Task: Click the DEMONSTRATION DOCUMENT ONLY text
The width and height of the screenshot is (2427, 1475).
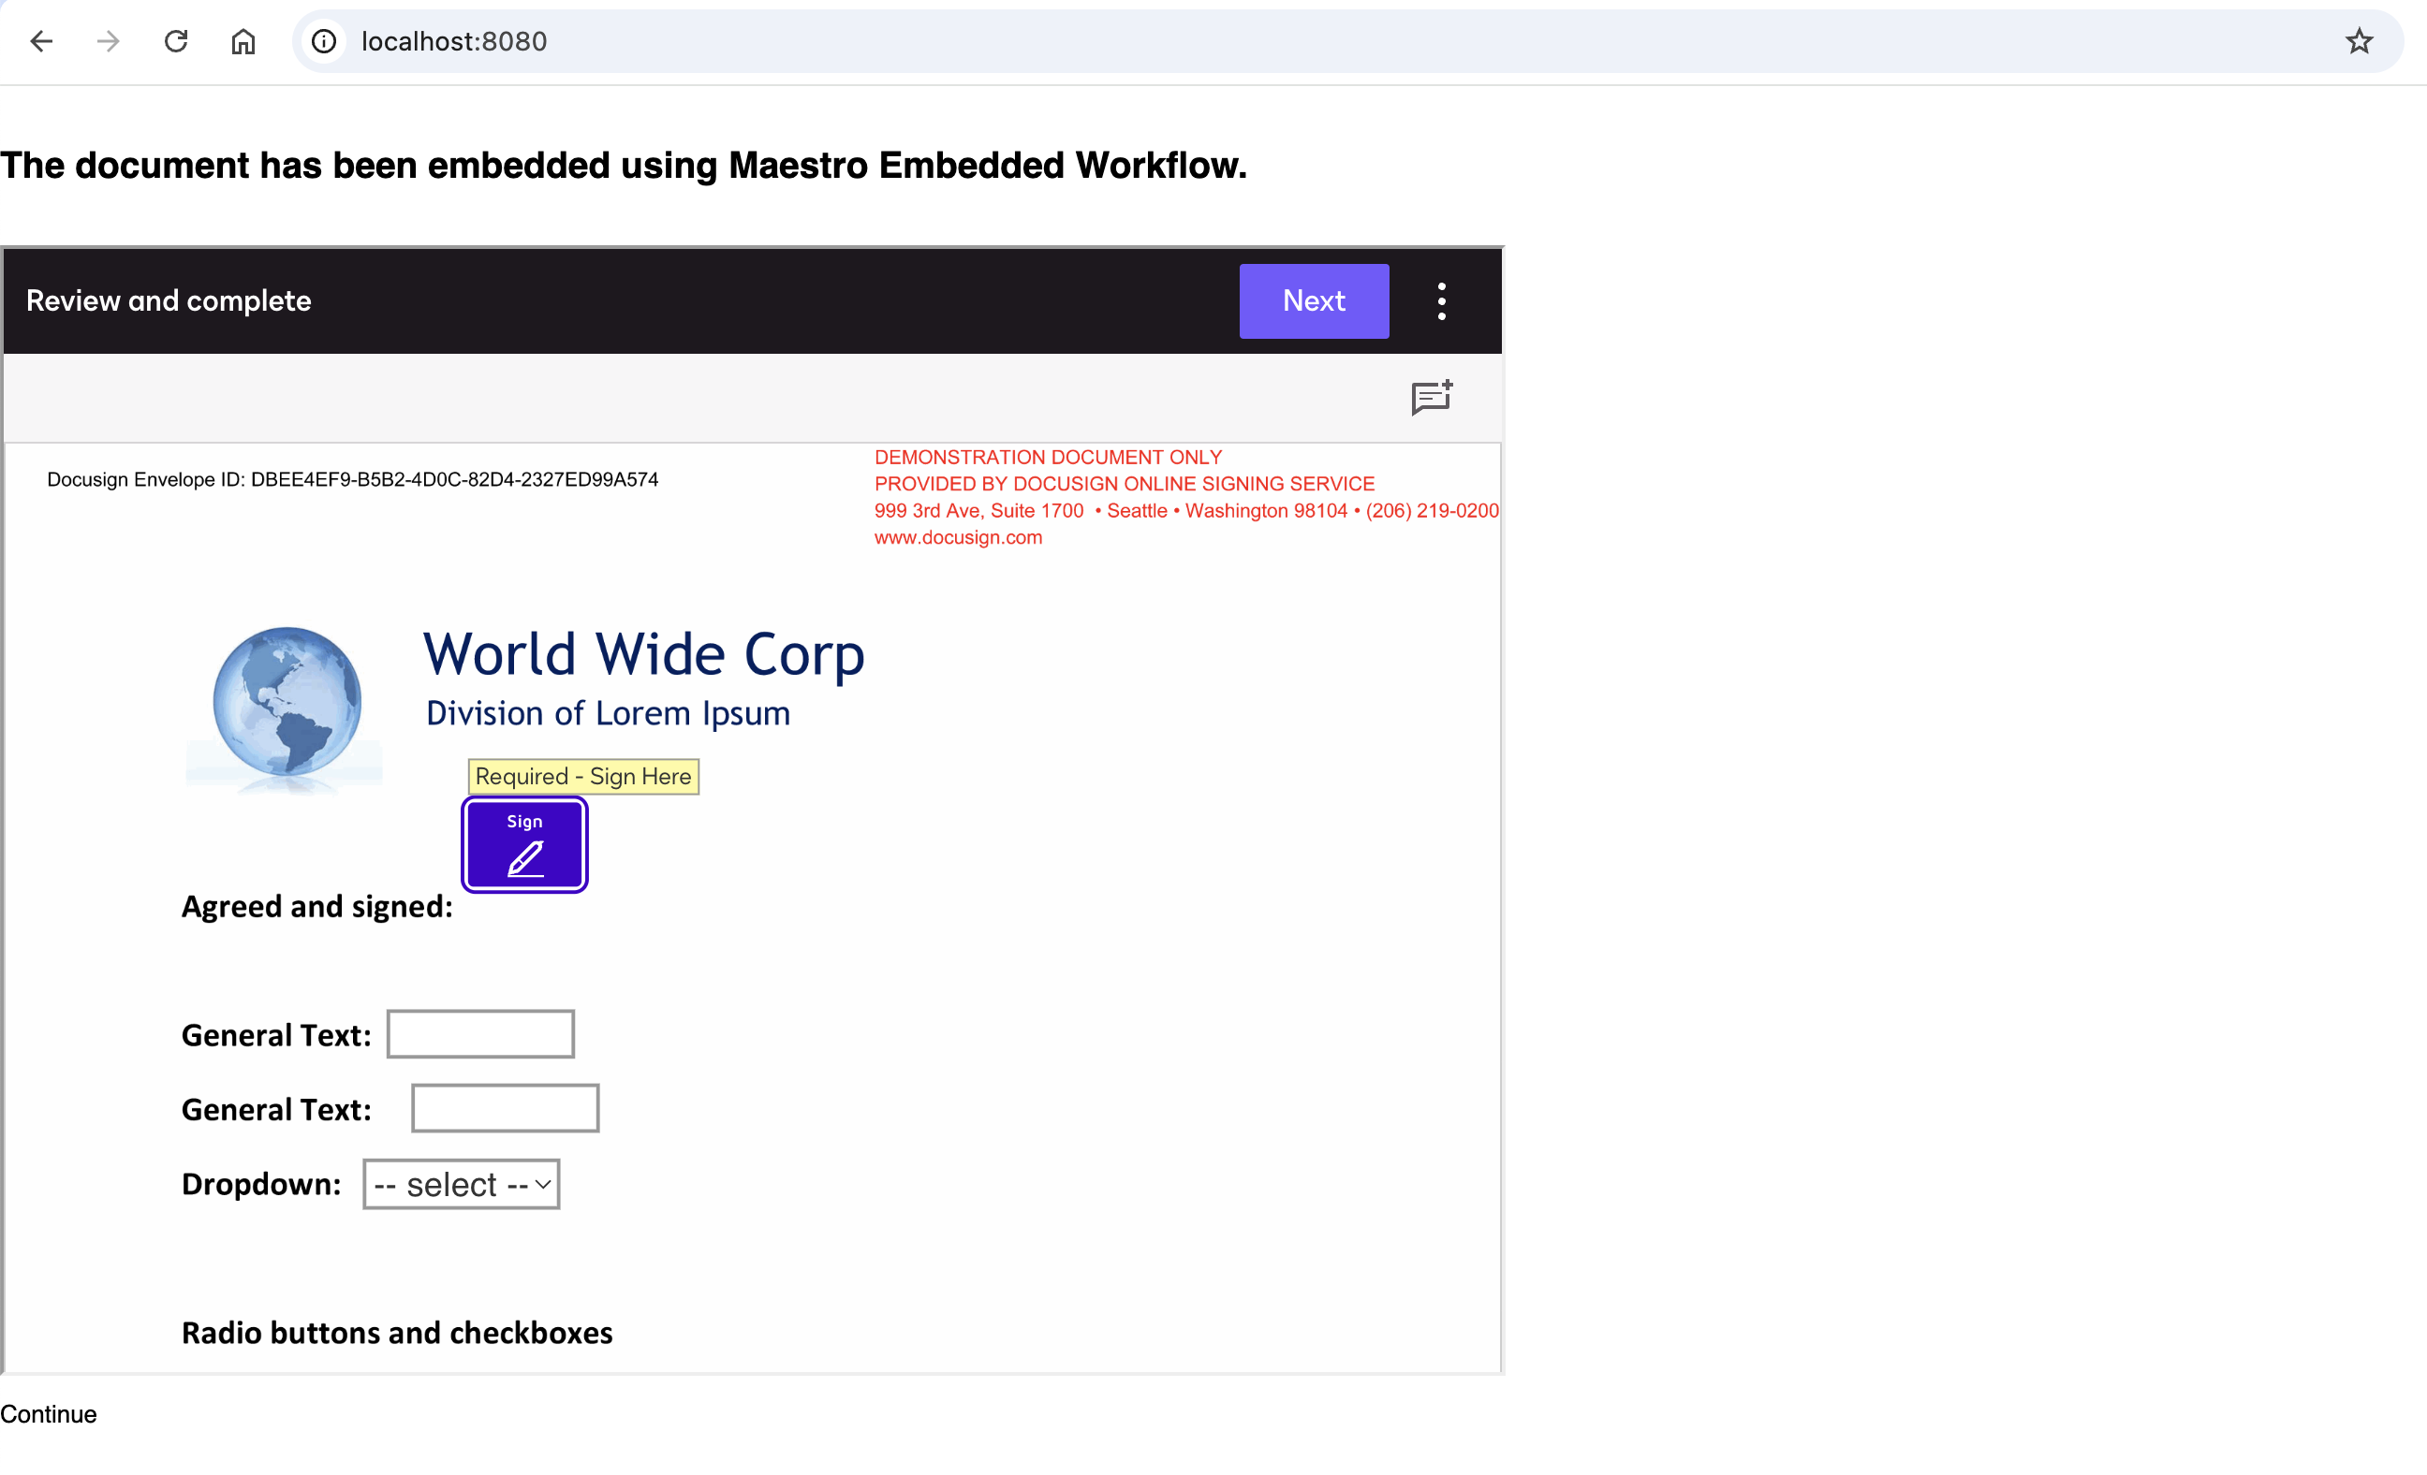Action: pyautogui.click(x=1048, y=457)
